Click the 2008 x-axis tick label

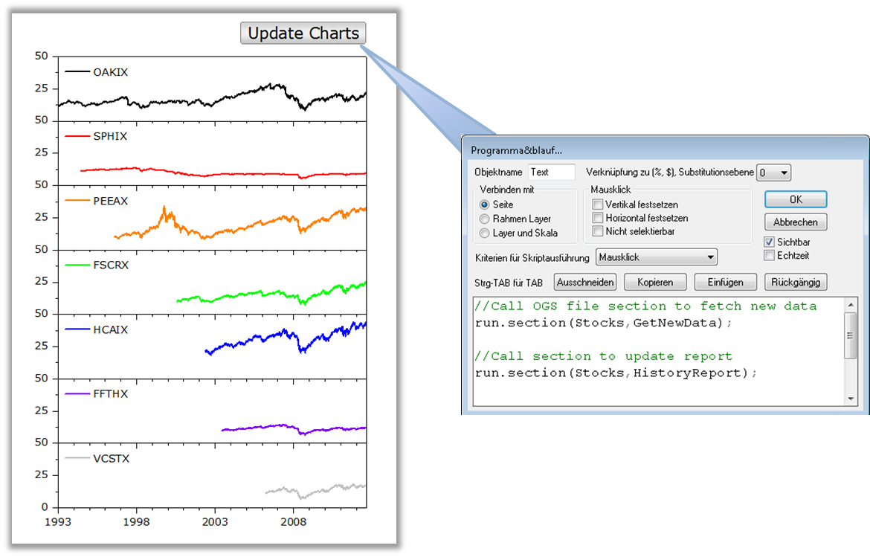(x=294, y=522)
